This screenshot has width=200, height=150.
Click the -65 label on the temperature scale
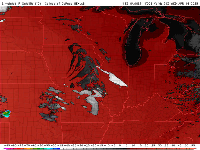34,145
